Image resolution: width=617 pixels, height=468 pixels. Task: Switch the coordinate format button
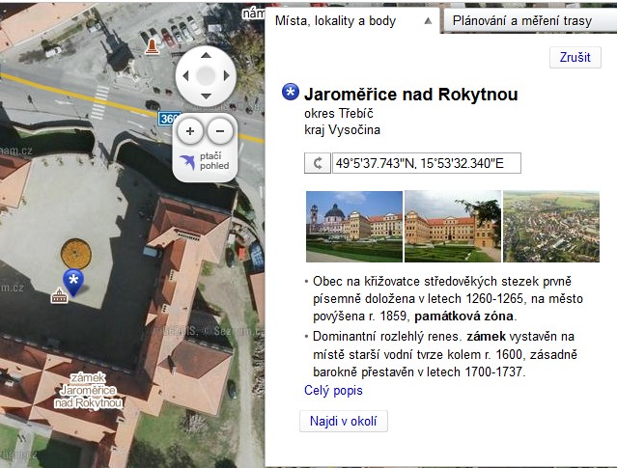tap(318, 163)
